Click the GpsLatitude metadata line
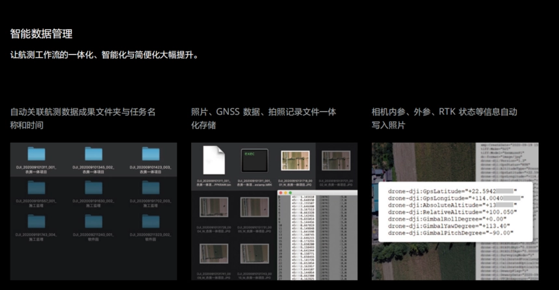559x290 pixels. (x=452, y=191)
